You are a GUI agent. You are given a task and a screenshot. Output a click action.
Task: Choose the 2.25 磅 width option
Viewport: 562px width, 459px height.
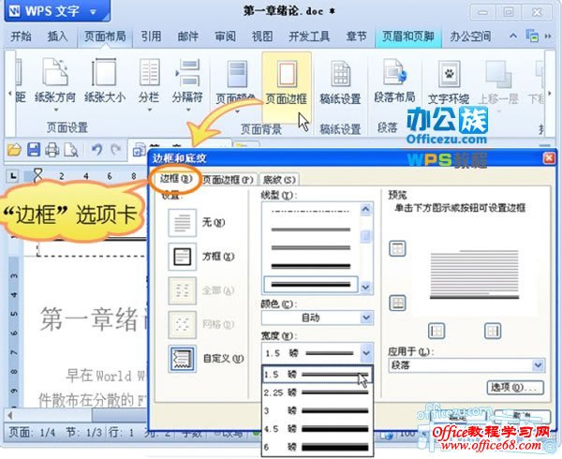(318, 392)
